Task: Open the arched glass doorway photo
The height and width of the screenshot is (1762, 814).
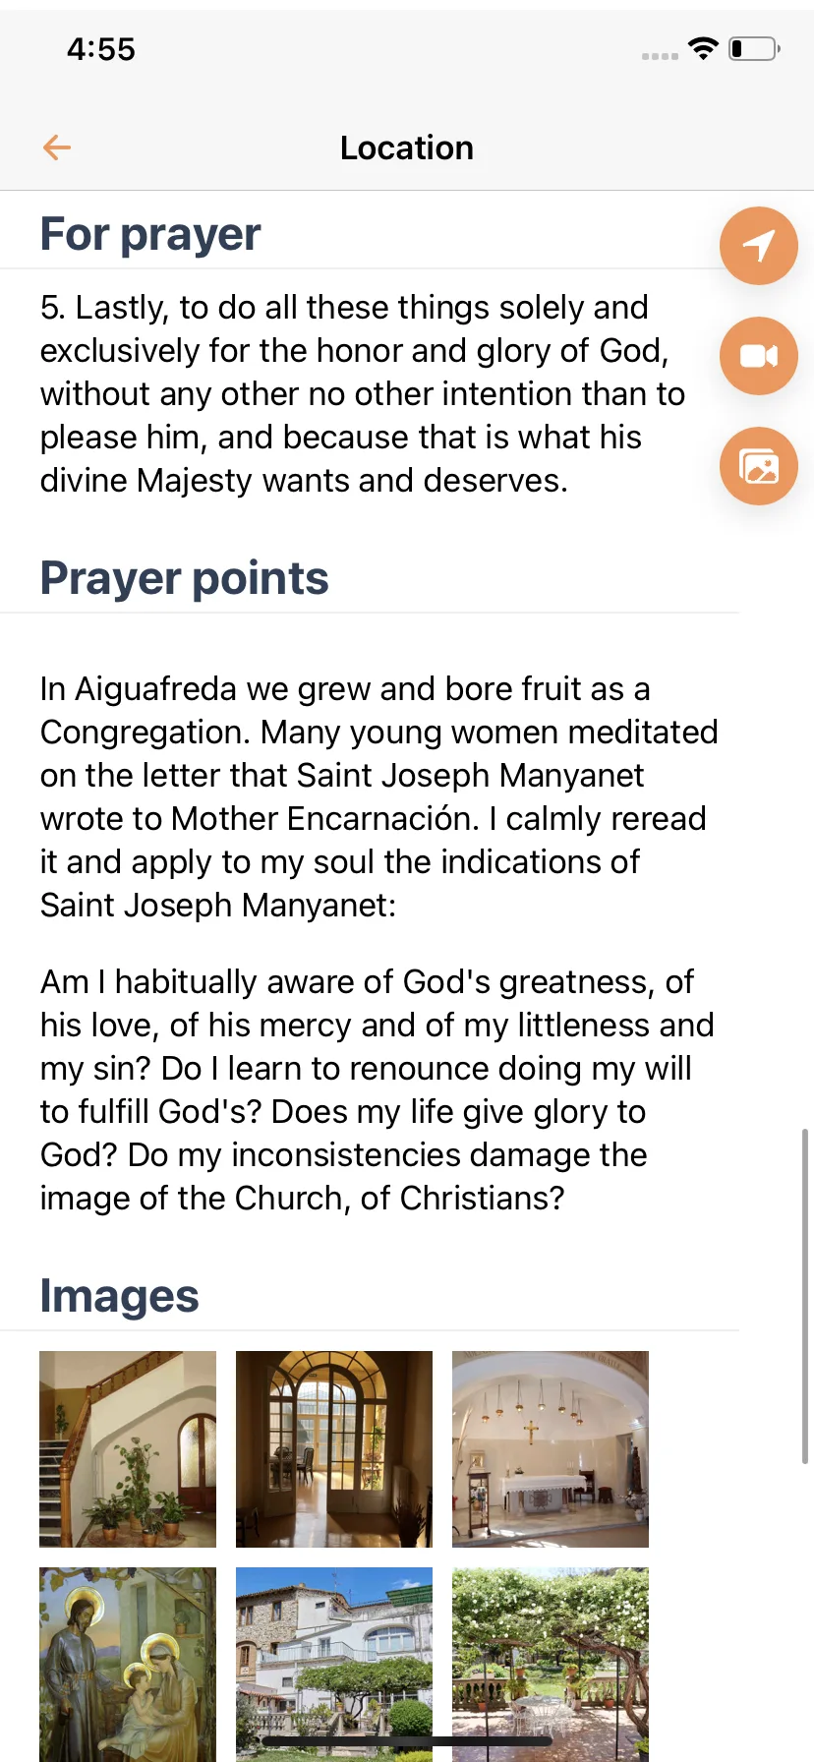Action: click(x=334, y=1449)
